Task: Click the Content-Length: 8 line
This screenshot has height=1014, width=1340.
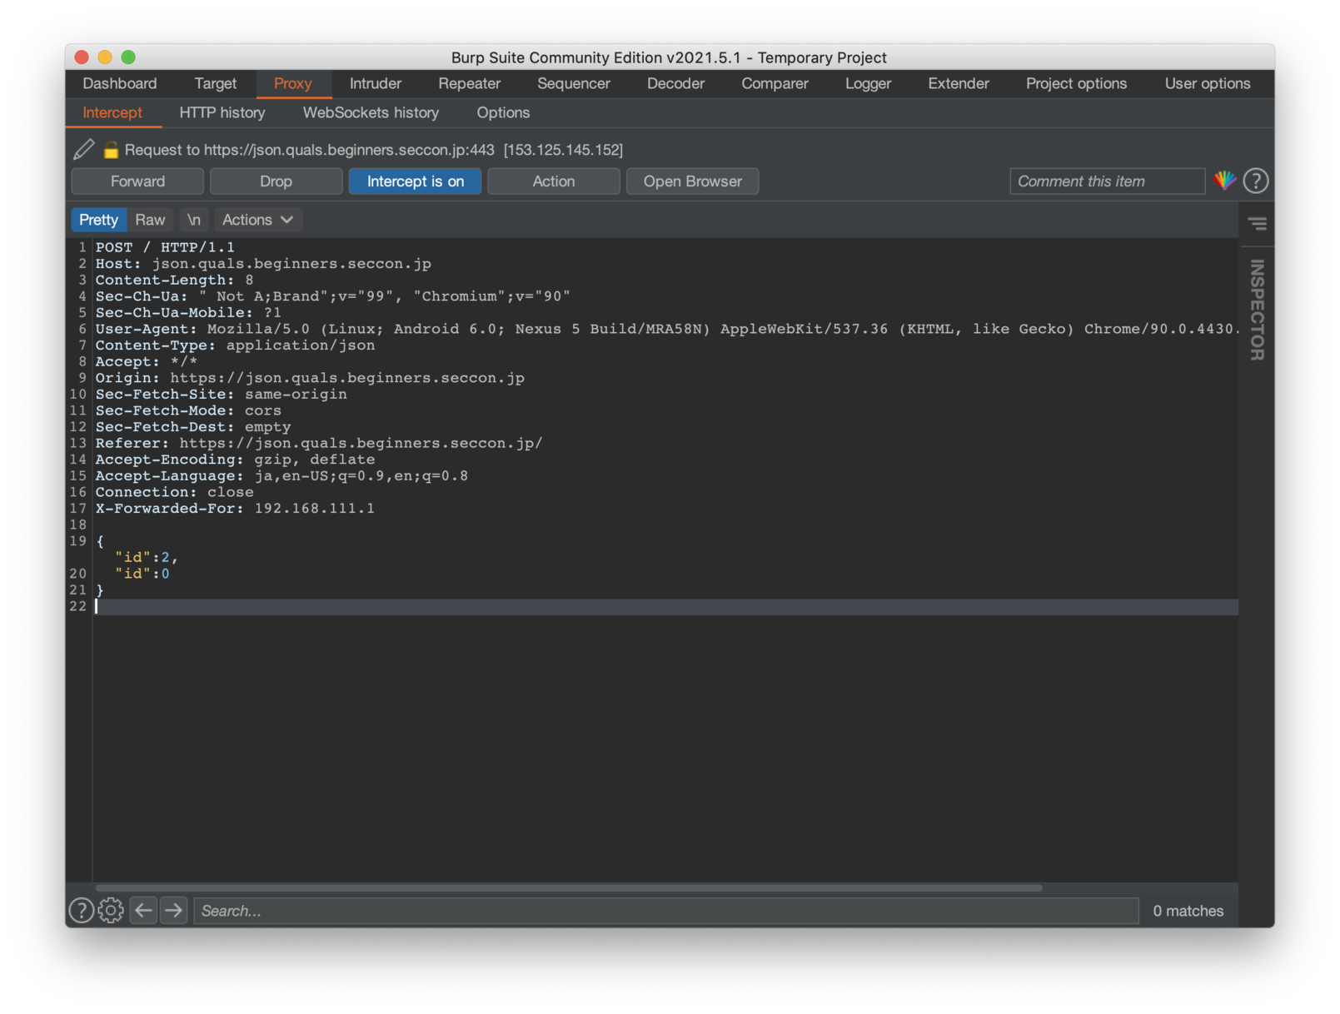Action: point(174,280)
